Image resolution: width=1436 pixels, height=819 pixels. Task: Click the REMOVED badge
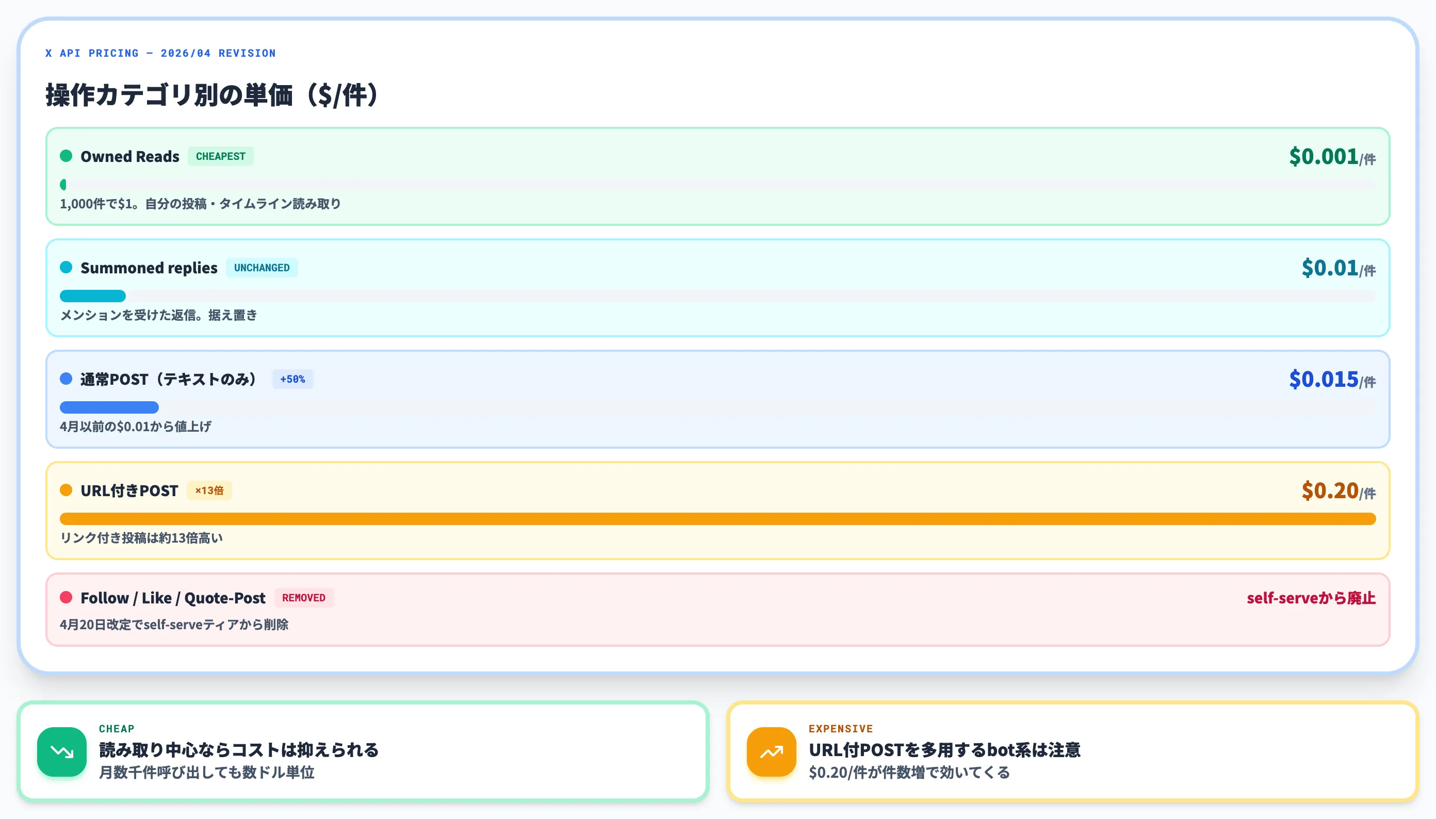(304, 598)
